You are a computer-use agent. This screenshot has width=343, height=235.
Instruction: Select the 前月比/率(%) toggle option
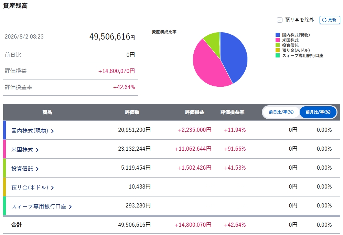318,112
